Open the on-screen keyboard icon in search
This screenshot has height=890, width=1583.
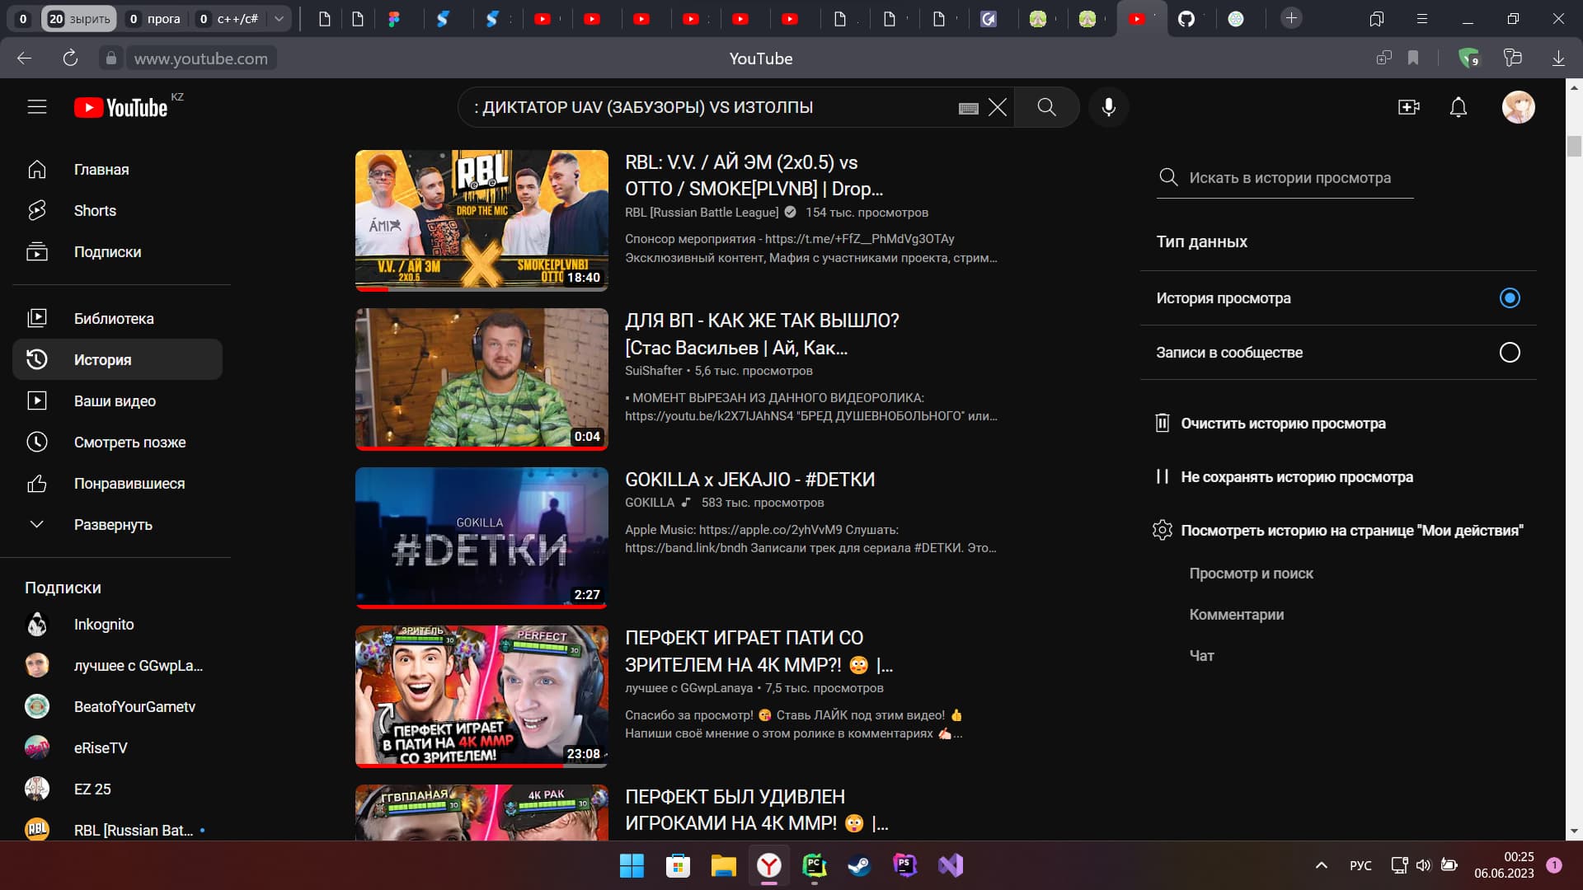pyautogui.click(x=969, y=108)
